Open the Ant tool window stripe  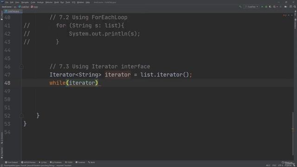[295, 13]
